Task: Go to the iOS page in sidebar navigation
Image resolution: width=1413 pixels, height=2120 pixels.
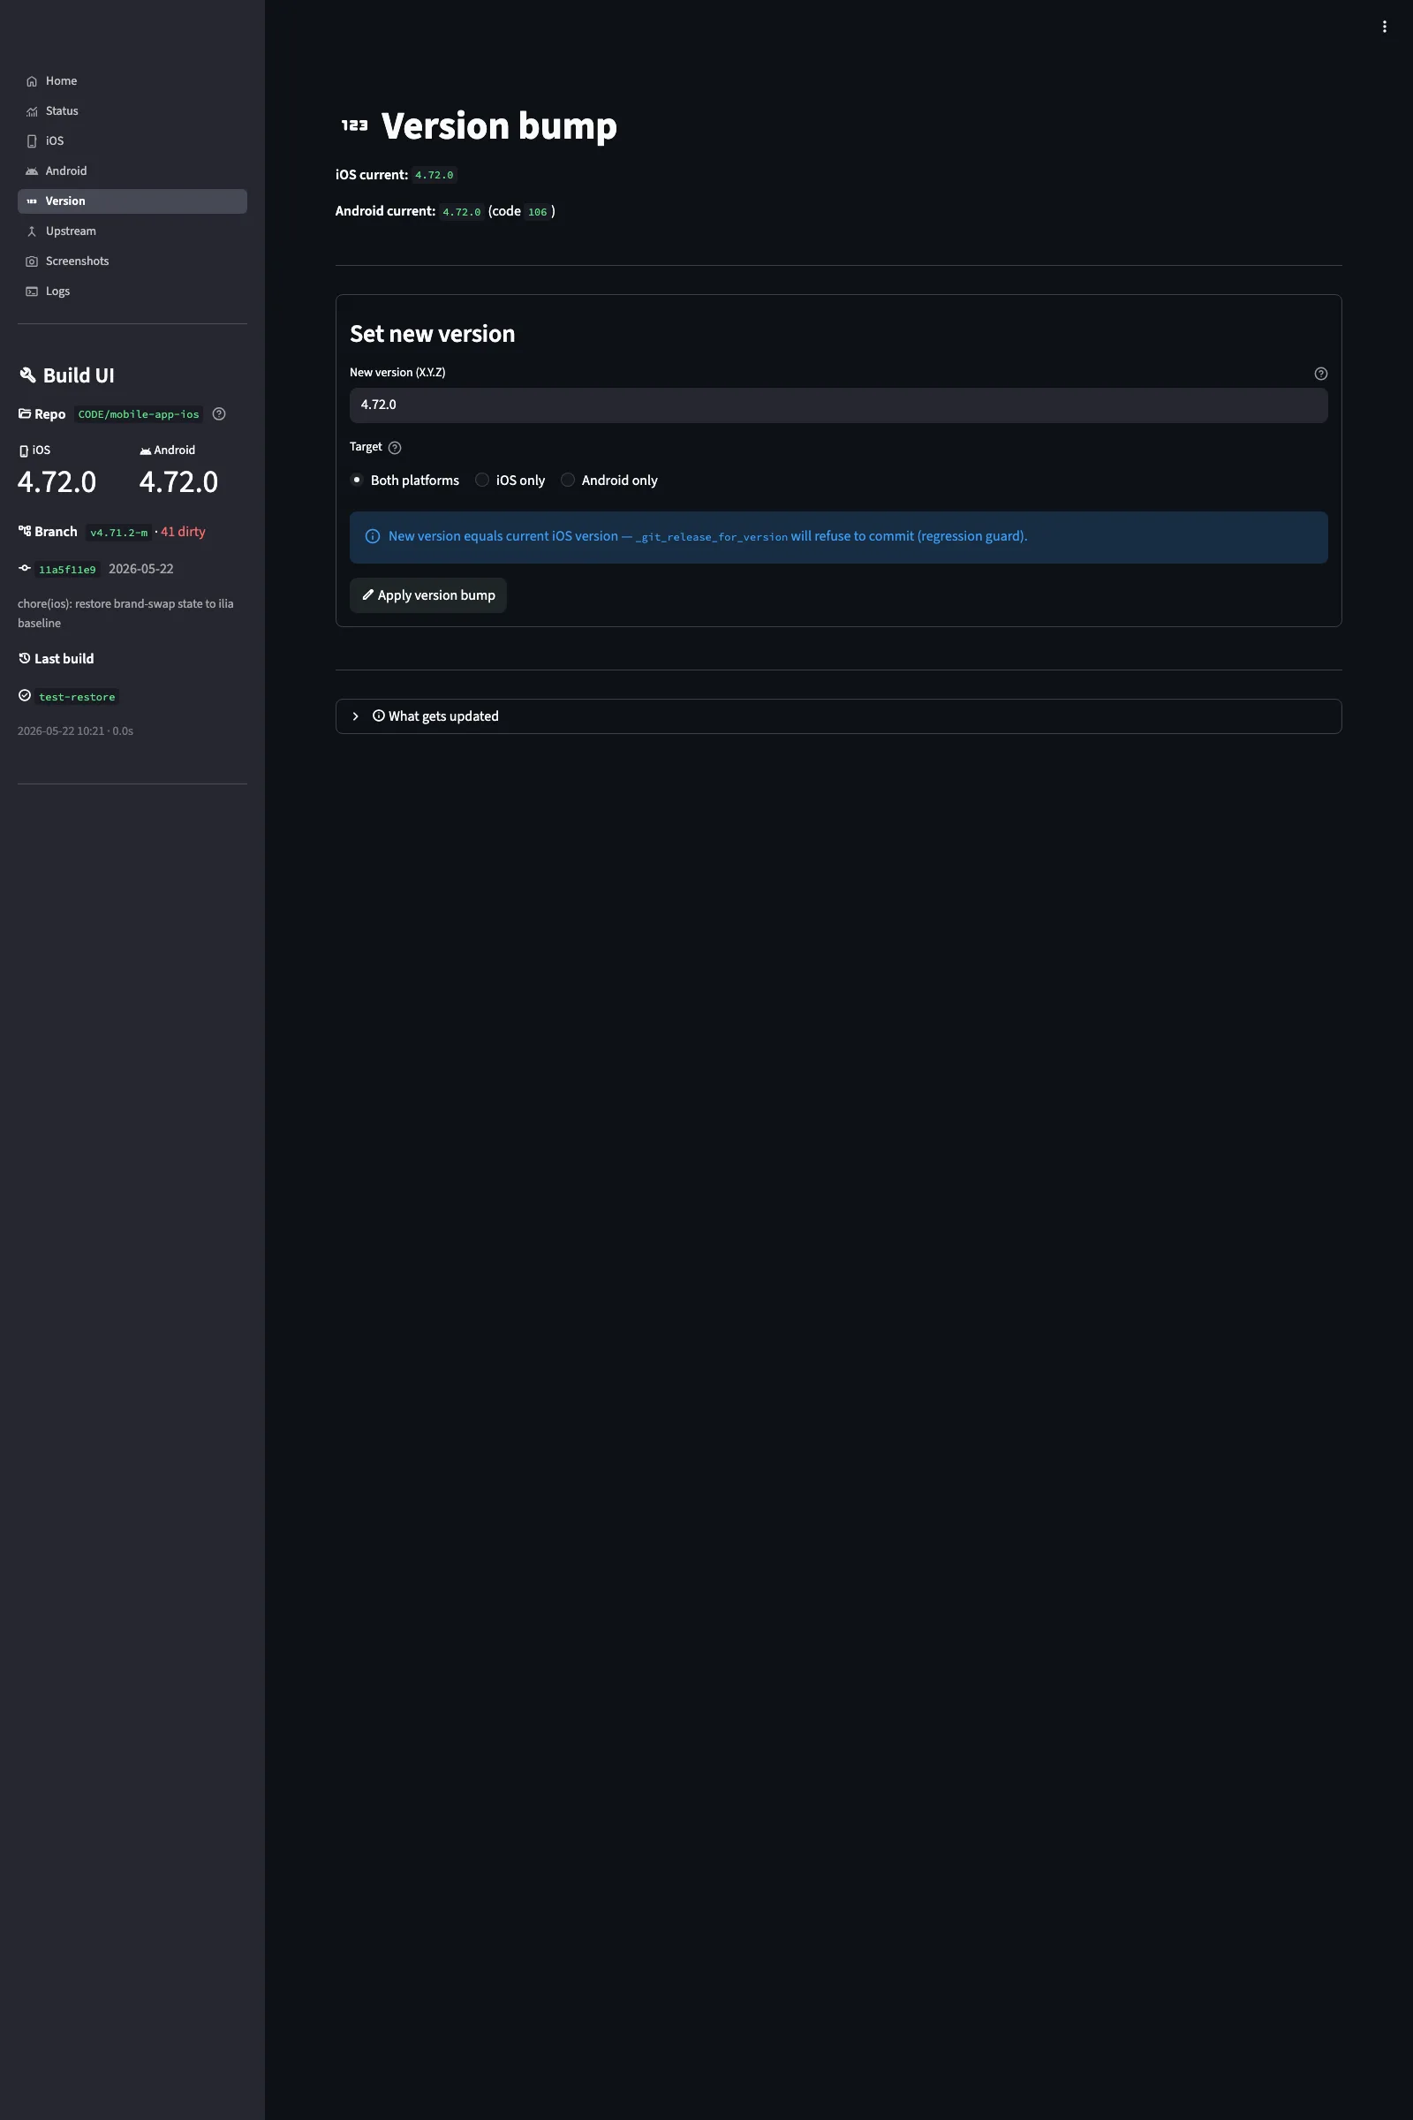Action: click(132, 140)
